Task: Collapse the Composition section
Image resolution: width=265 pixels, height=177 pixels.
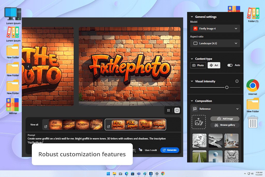Action: pos(192,101)
